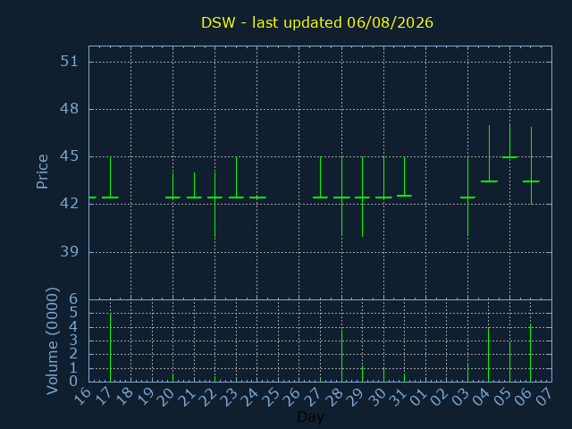
Task: Click the chart title DSW last updated
Action: pos(317,22)
